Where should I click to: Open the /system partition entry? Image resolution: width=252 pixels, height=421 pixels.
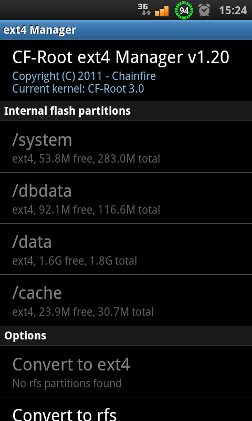126,147
